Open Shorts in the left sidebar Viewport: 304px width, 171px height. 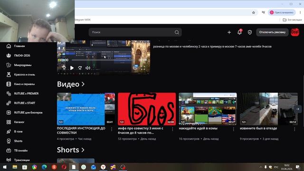coord(14,141)
